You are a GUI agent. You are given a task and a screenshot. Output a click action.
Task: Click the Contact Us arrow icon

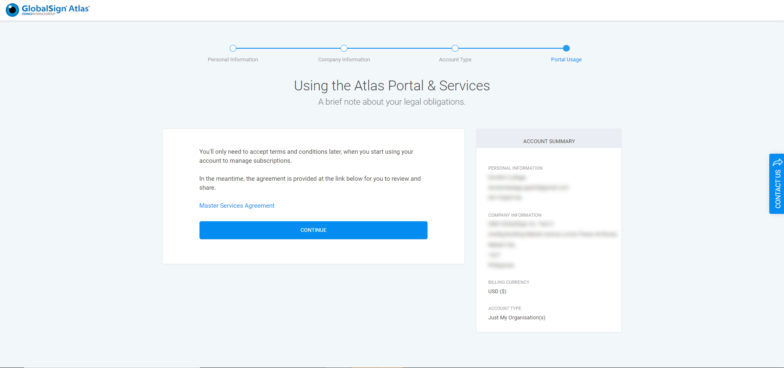[777, 162]
